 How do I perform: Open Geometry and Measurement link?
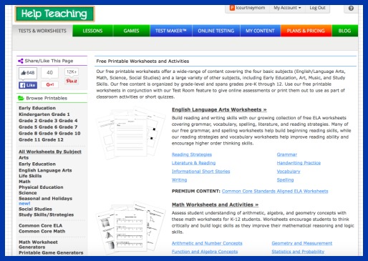pos(302,243)
